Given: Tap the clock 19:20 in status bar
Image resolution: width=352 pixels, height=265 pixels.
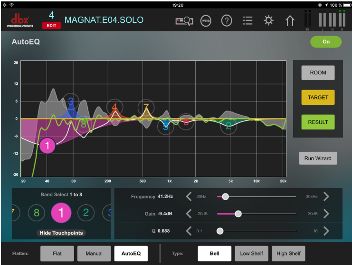Looking at the screenshot, I should pos(178,5).
